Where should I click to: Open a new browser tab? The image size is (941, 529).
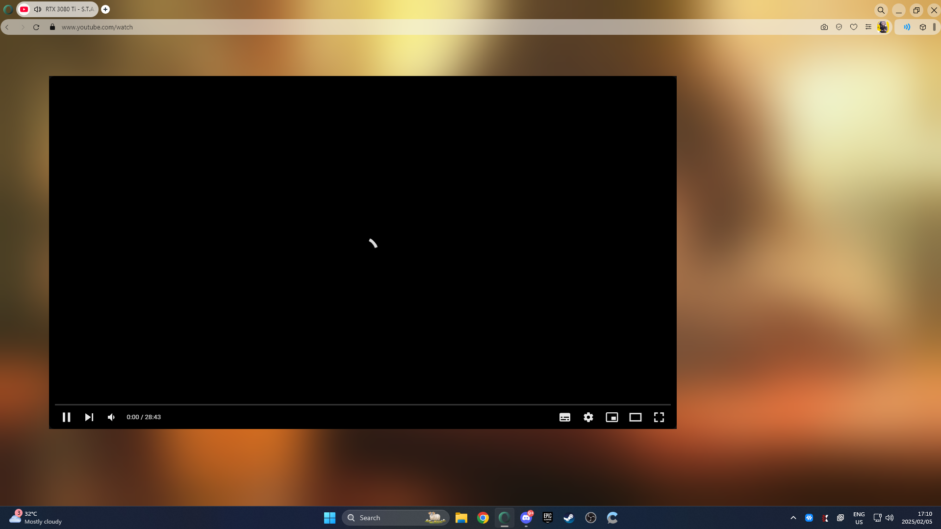click(x=105, y=9)
